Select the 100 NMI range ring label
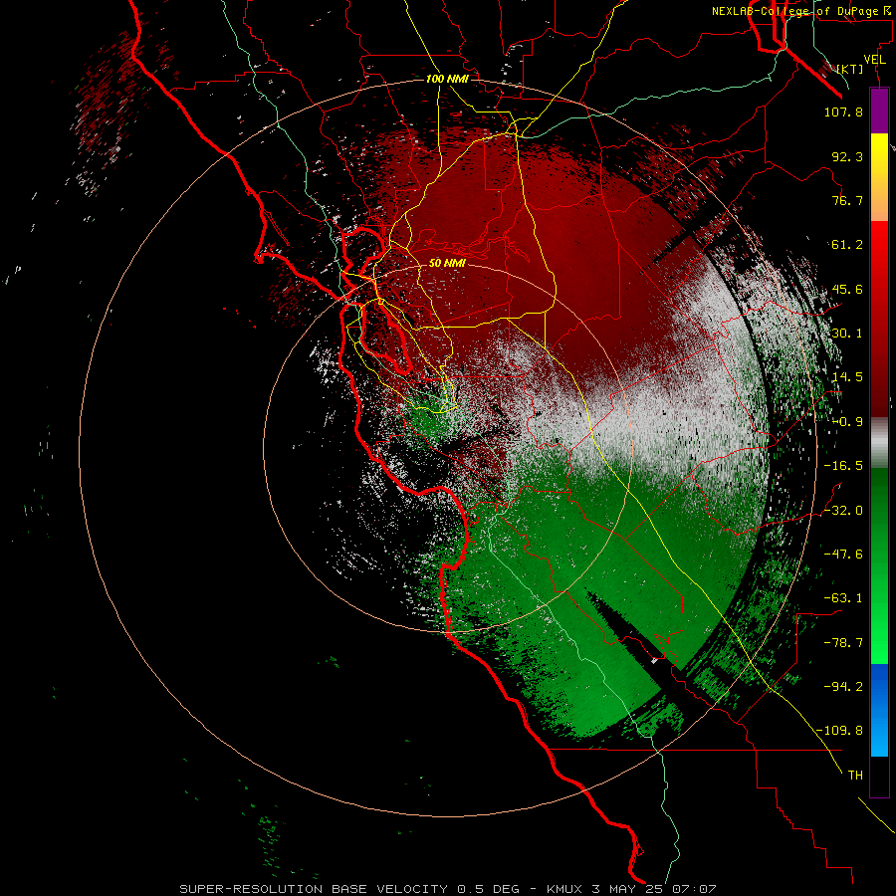This screenshot has height=896, width=896. [x=447, y=79]
